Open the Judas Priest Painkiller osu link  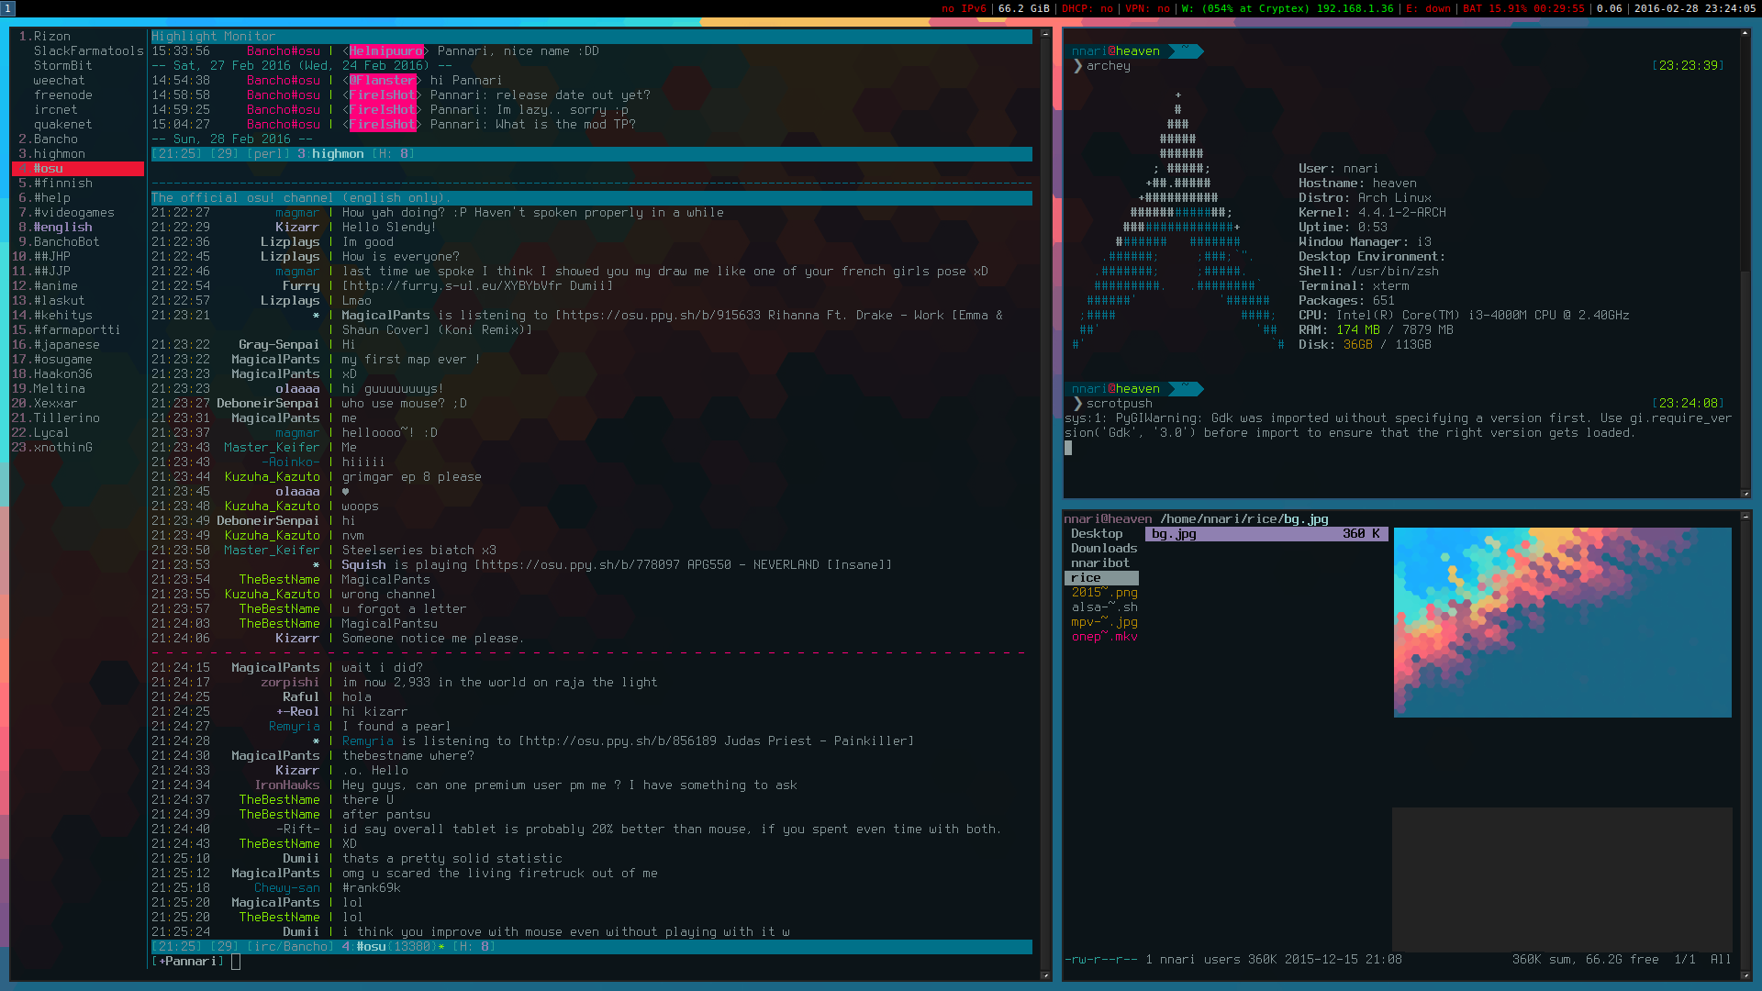tap(621, 741)
